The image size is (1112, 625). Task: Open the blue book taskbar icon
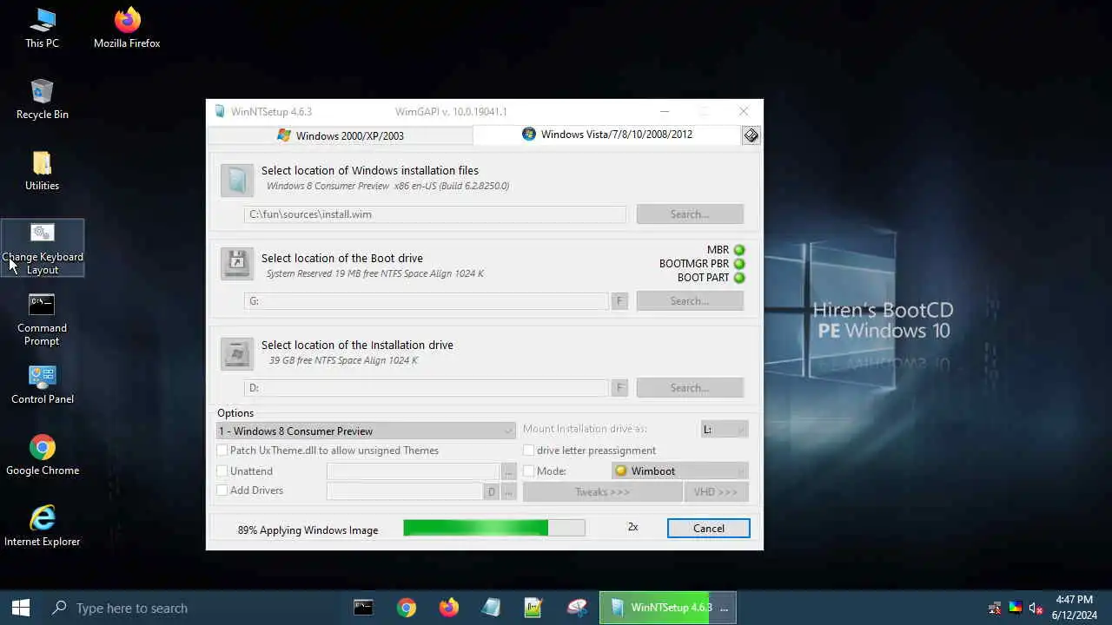pyautogui.click(x=491, y=608)
